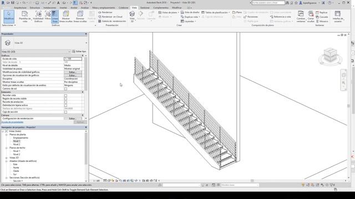
Task: Select the Modificar tool in the ribbon
Action: [x=9, y=16]
